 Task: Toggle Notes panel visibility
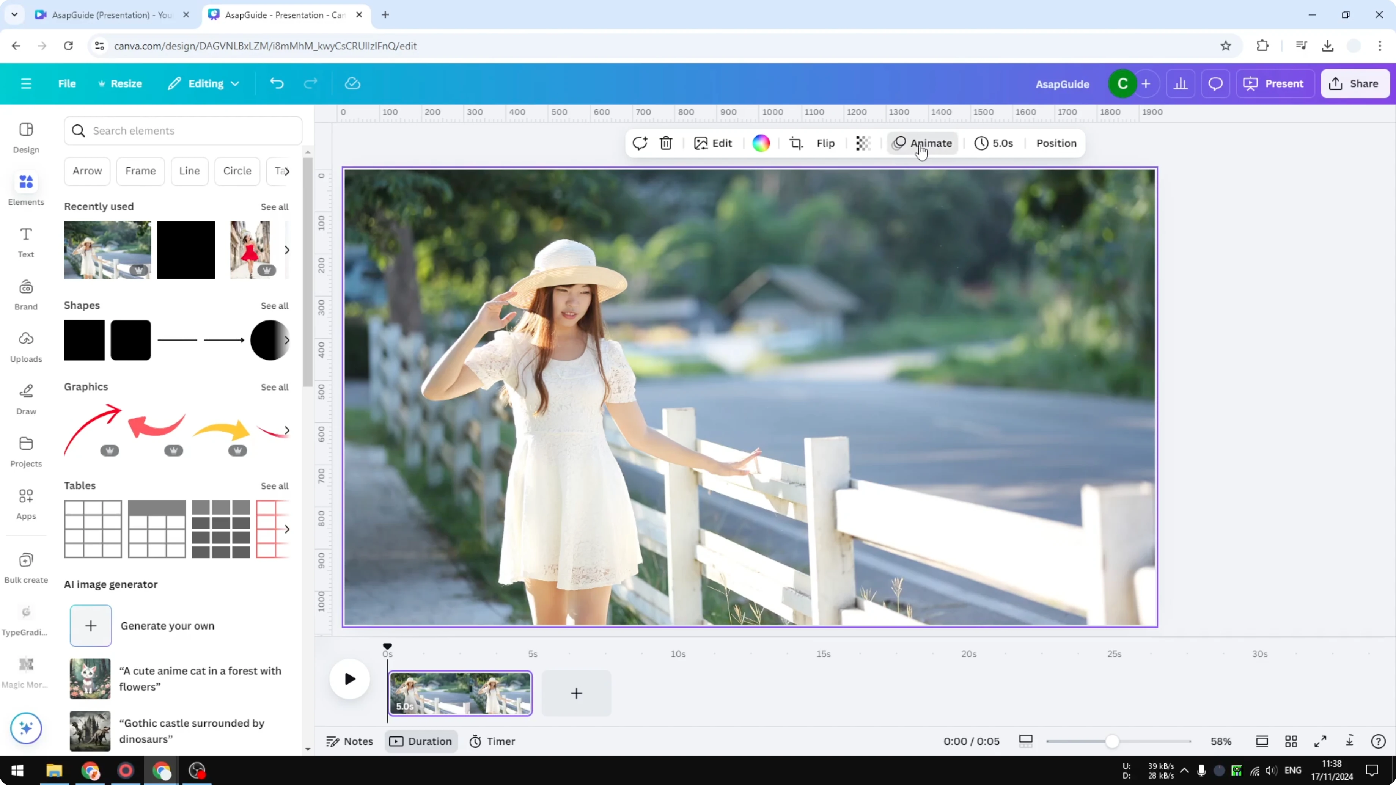[x=349, y=741]
